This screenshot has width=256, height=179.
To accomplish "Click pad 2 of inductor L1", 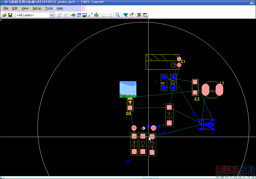I will point(206,90).
